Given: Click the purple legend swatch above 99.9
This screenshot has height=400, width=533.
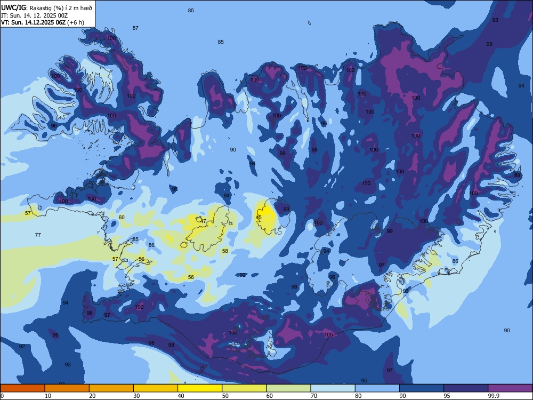Looking at the screenshot, I should [x=510, y=388].
